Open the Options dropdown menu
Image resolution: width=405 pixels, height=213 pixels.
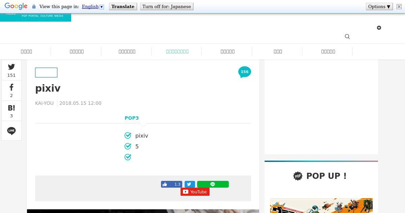379,6
